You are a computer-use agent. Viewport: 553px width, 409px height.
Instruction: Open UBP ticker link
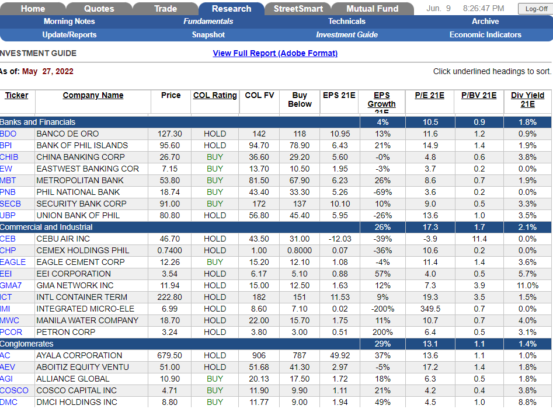(x=8, y=215)
